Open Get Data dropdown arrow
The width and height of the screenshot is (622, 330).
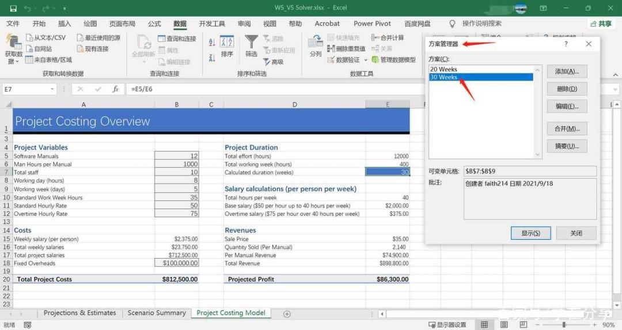17,62
